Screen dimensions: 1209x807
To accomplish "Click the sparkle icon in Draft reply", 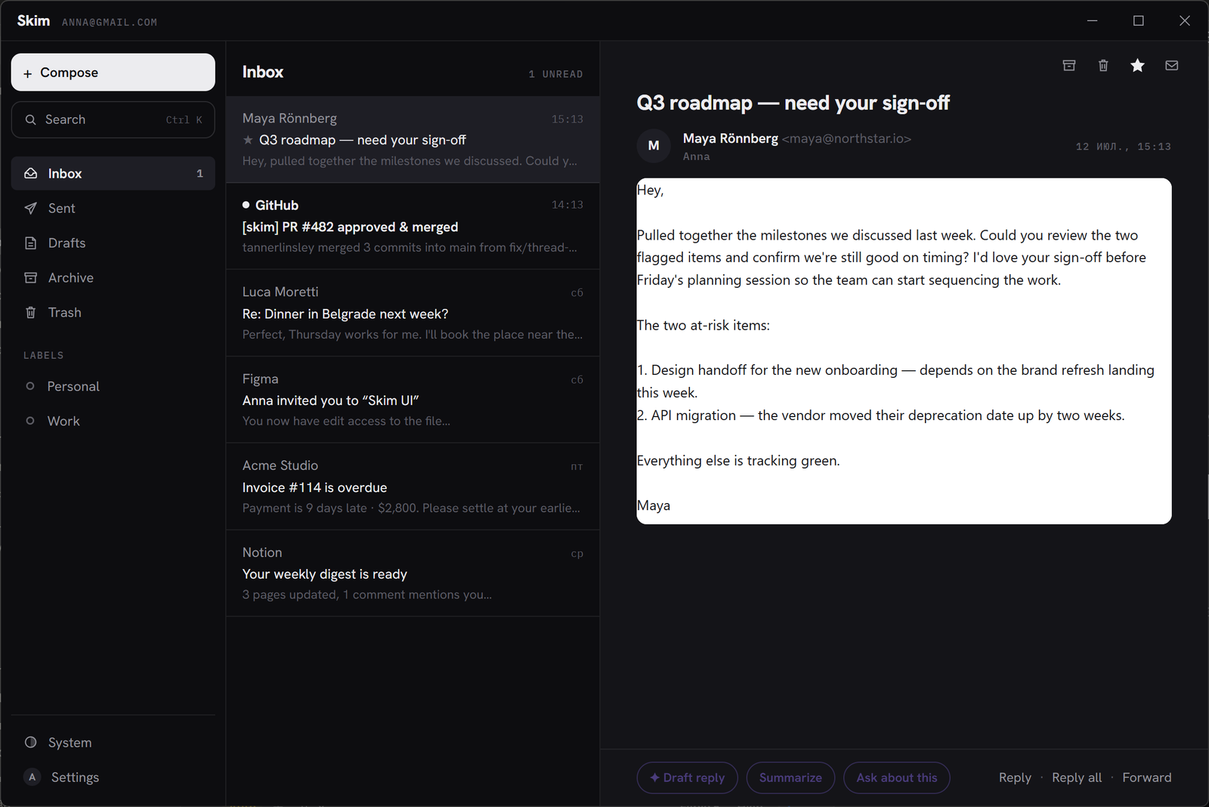I will pos(654,778).
